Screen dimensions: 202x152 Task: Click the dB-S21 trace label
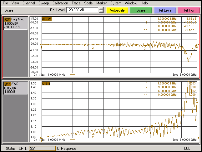click(47, 19)
